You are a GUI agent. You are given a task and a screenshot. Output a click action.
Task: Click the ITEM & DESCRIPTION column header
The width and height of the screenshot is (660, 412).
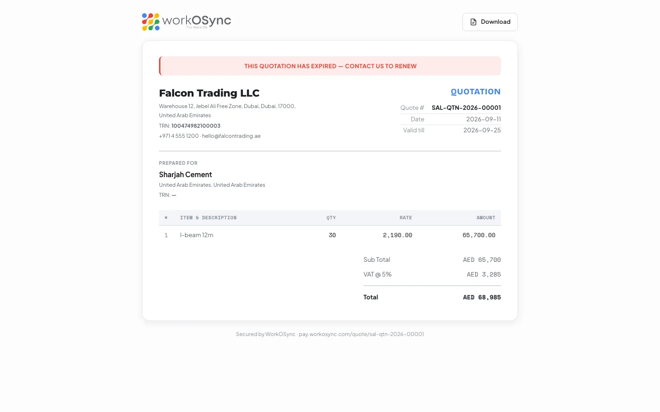[208, 218]
